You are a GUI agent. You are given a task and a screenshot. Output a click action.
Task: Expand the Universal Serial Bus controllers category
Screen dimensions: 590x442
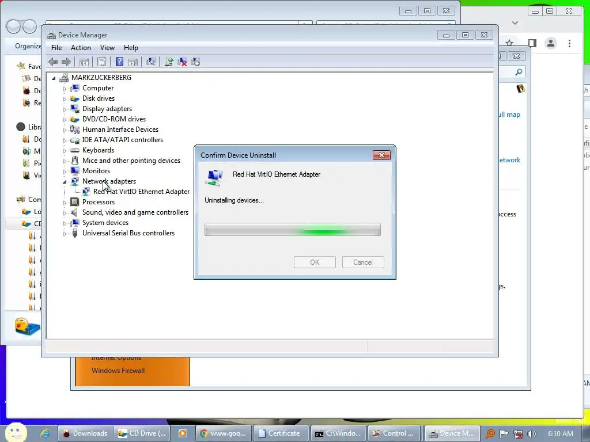click(x=65, y=234)
